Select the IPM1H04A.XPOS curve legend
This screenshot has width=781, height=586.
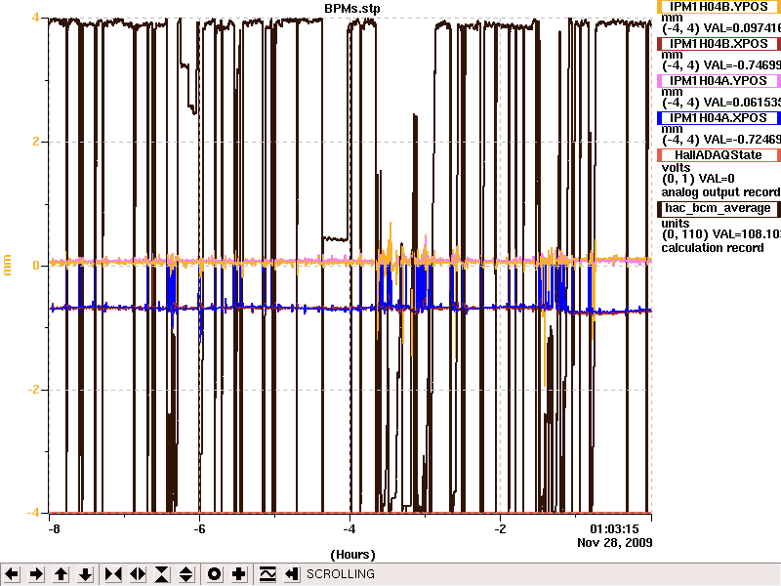coord(719,118)
